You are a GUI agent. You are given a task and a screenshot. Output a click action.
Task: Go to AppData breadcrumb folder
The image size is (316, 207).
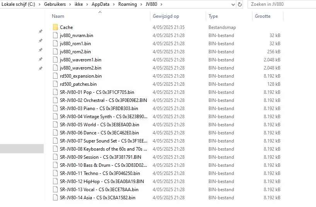(100, 4)
